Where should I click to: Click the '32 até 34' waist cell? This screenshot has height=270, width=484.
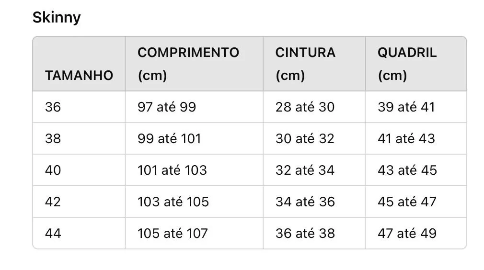coord(314,170)
